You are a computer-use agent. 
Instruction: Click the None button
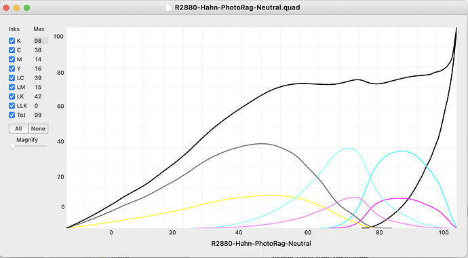38,129
